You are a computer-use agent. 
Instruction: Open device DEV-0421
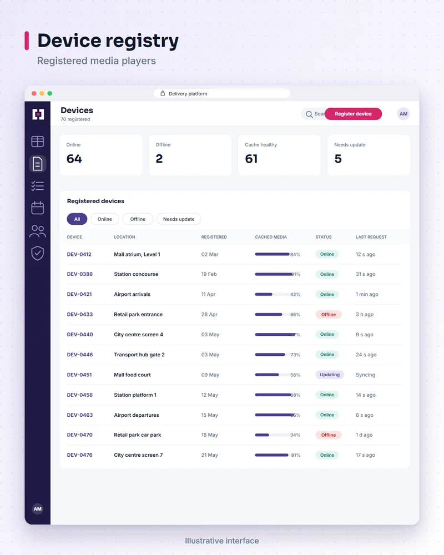pyautogui.click(x=79, y=294)
